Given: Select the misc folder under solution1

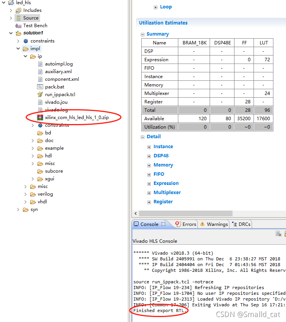Looking at the screenshot, I should 43,186.
